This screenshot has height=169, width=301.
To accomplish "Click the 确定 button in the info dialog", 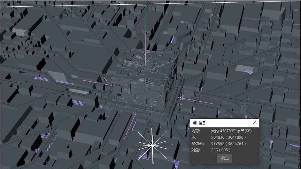I will [225, 158].
